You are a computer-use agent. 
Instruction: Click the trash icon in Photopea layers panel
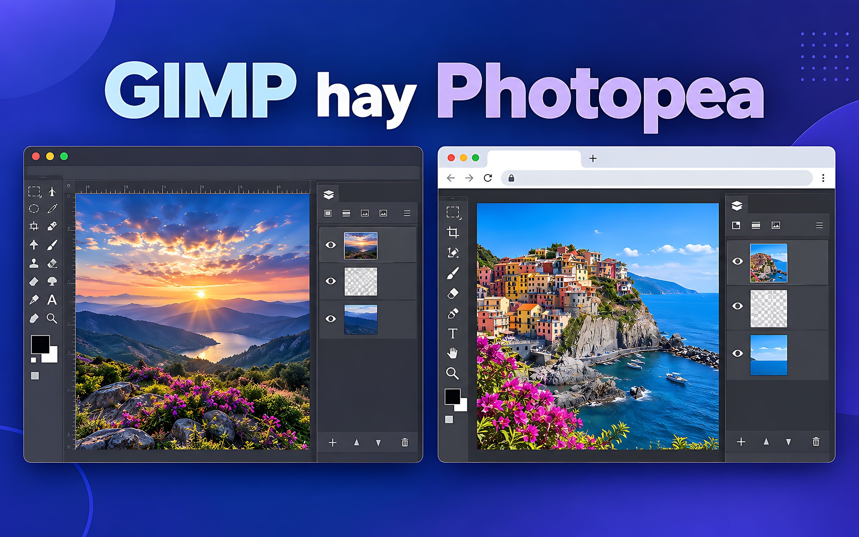pos(816,441)
